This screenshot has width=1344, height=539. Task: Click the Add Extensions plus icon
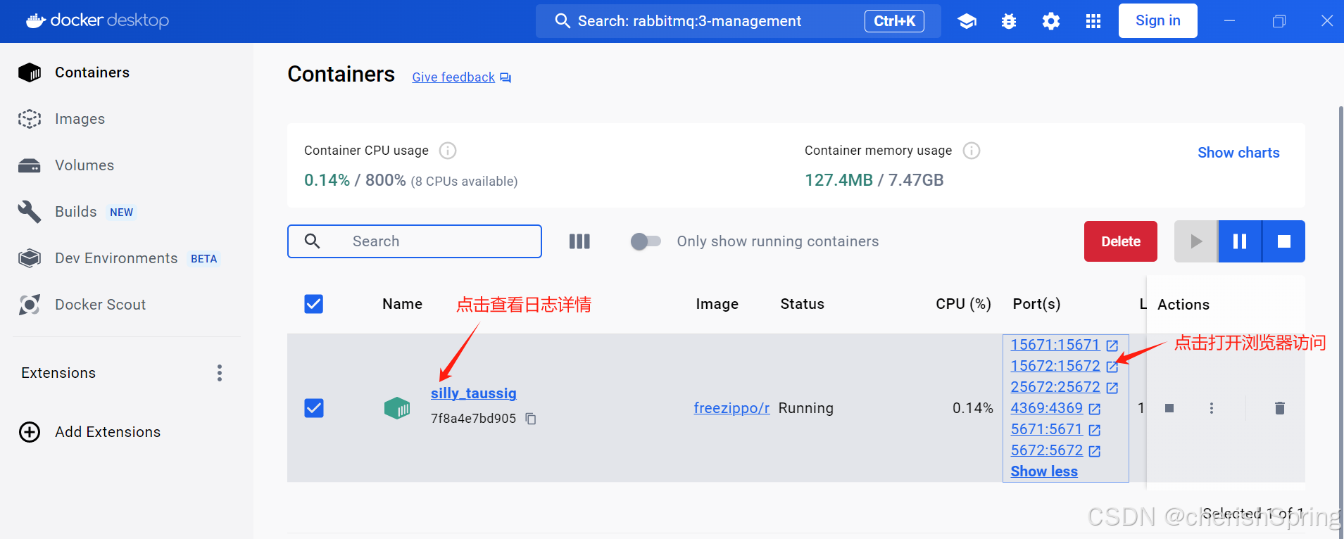coord(30,432)
